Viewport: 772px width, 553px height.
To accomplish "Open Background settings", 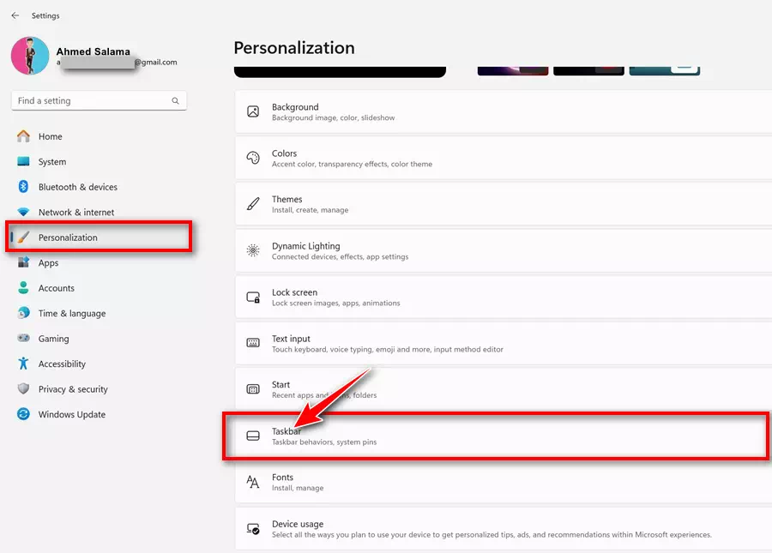I will [498, 111].
